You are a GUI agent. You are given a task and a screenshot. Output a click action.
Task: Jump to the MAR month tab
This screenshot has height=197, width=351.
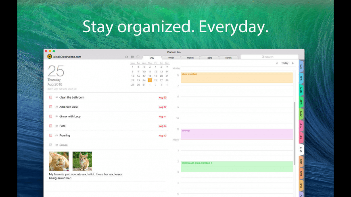tap(301, 90)
